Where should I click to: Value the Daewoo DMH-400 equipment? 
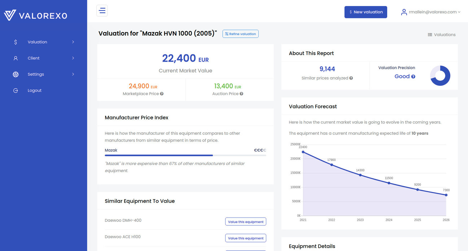tap(246, 222)
